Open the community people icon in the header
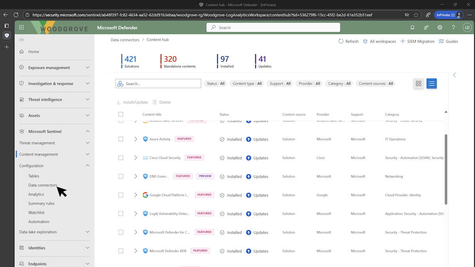475x267 pixels. (426, 27)
